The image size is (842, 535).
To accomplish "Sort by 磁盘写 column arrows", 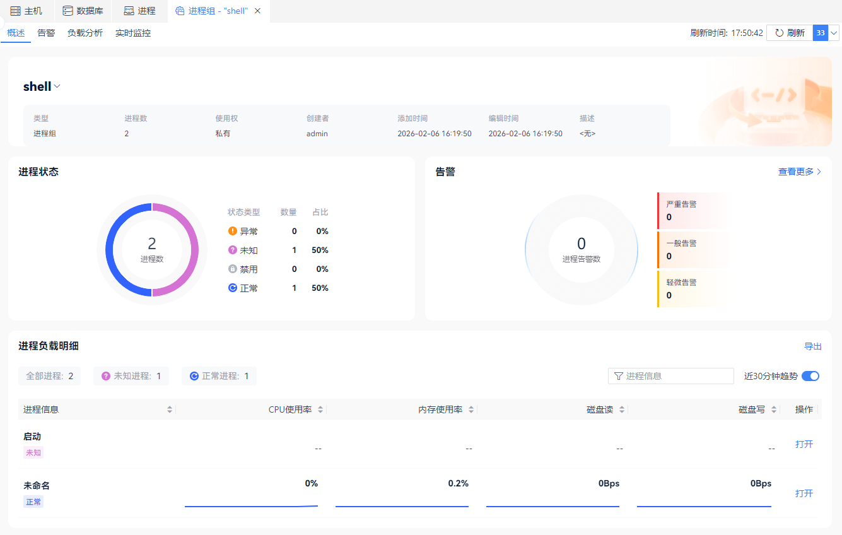I will 774,409.
